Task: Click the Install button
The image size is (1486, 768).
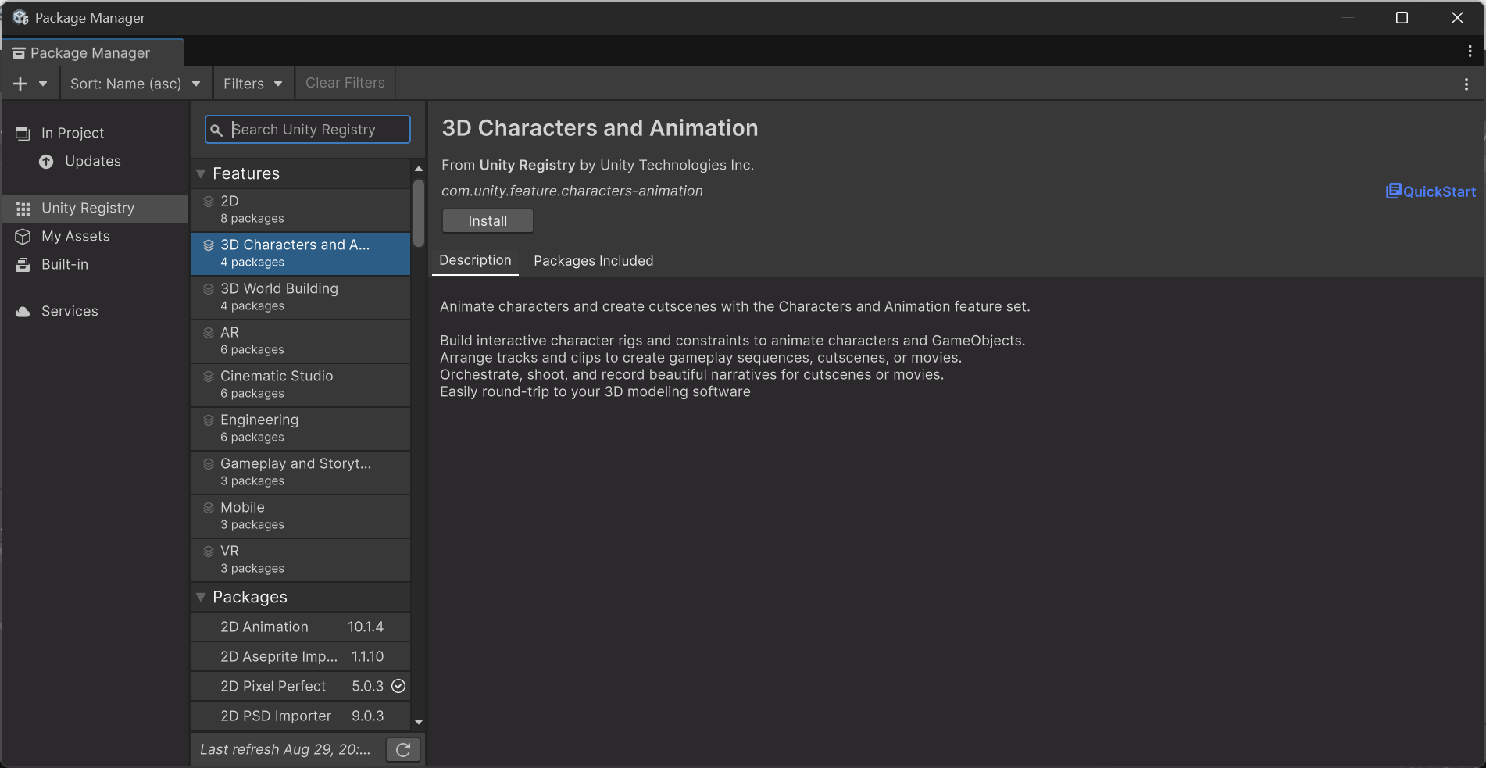Action: point(488,221)
